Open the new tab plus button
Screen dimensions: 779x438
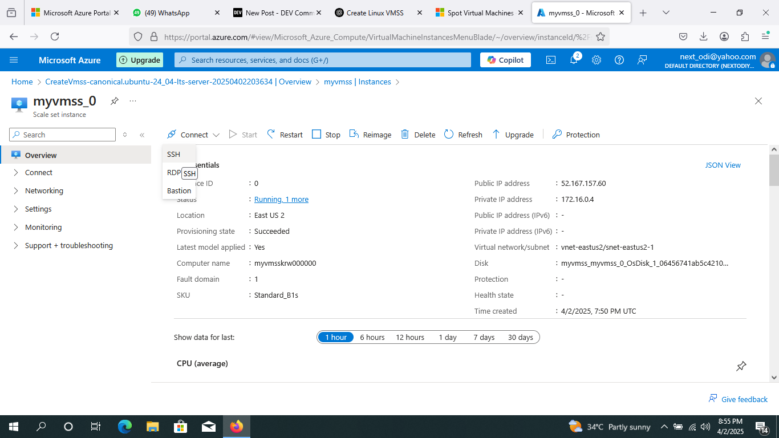point(643,13)
